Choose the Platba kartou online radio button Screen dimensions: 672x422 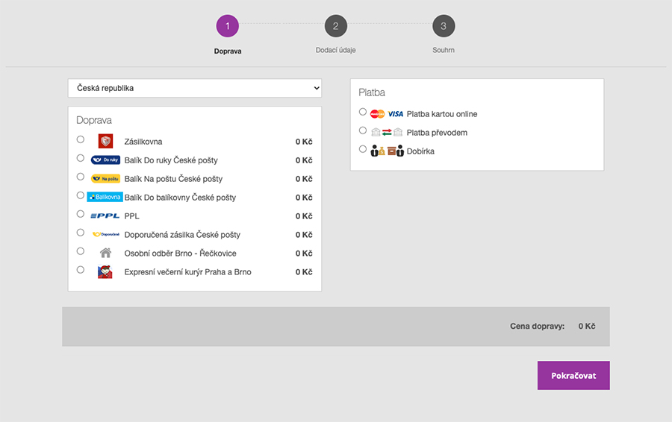tap(363, 112)
